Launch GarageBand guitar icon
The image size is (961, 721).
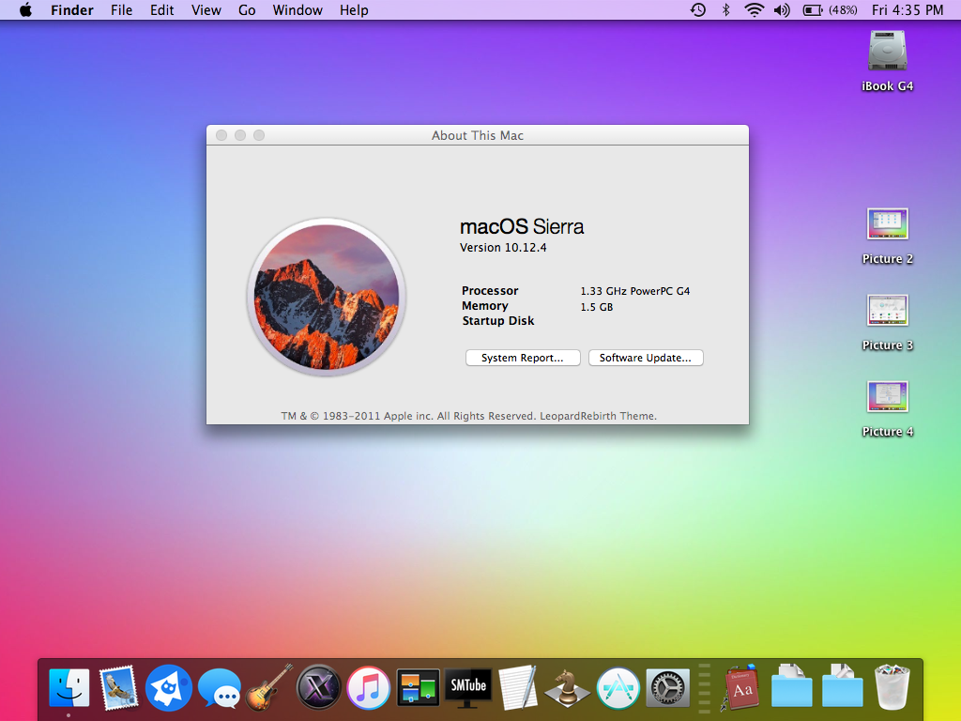[269, 688]
